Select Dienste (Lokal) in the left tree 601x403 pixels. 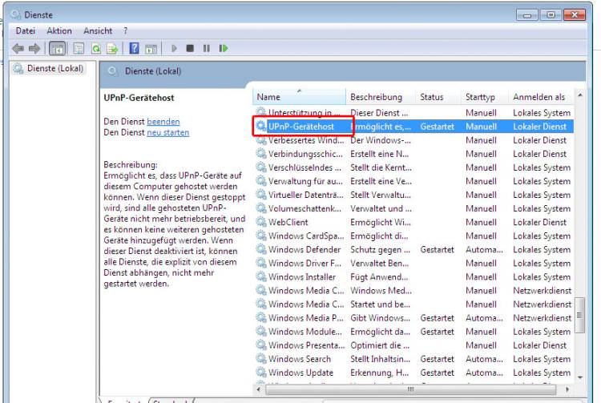tap(54, 69)
